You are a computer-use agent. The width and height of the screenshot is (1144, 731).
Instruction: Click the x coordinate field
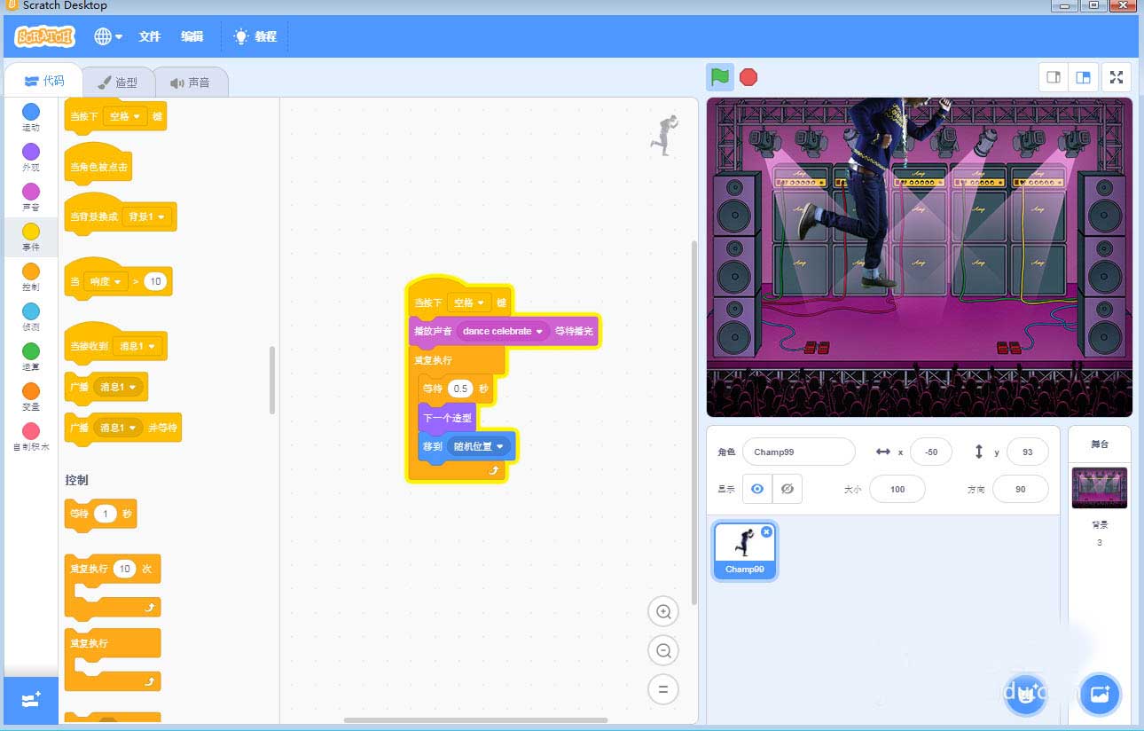[x=931, y=452]
